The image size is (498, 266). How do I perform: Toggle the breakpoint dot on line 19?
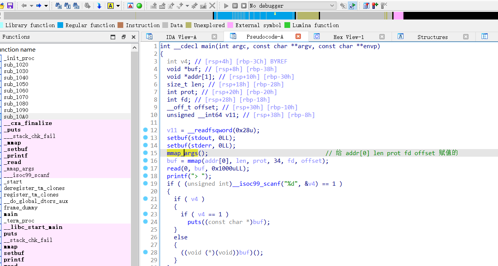pyautogui.click(x=145, y=183)
